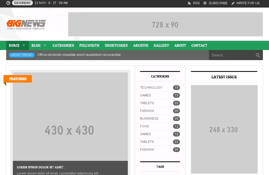Click the clock icon in top bar
The width and height of the screenshot is (269, 175).
coord(8,3)
